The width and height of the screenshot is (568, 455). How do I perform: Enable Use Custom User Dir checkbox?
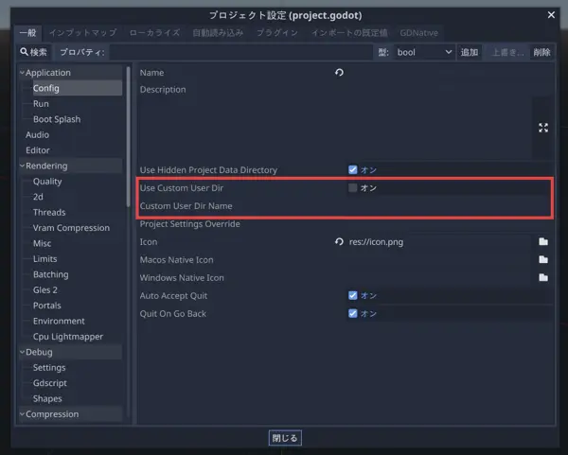coord(352,187)
